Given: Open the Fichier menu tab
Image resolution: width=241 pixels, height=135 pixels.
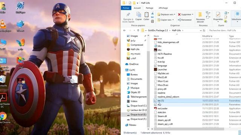Looking at the screenshot, I should [x=126, y=8].
